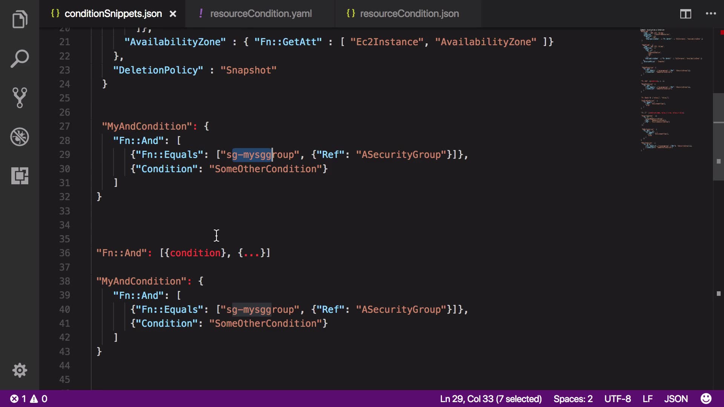Open the Source Control icon
The width and height of the screenshot is (724, 407).
coord(20,98)
